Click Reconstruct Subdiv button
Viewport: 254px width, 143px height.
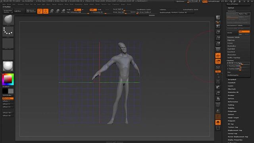tap(238, 25)
